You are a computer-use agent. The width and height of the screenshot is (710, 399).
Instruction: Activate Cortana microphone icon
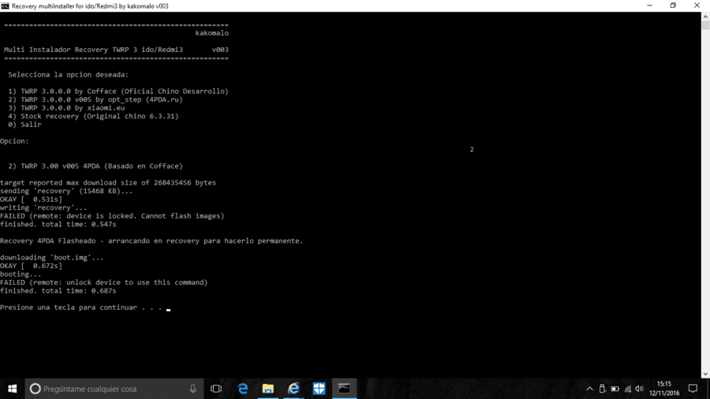[x=193, y=389]
